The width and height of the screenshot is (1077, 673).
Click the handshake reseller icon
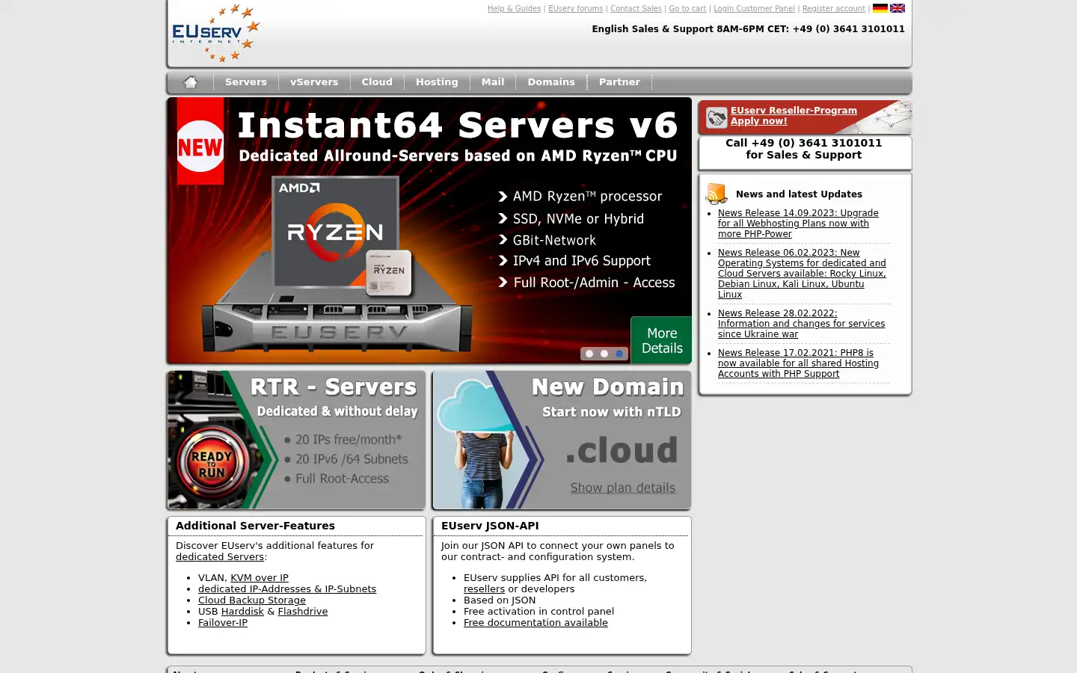[x=717, y=117]
